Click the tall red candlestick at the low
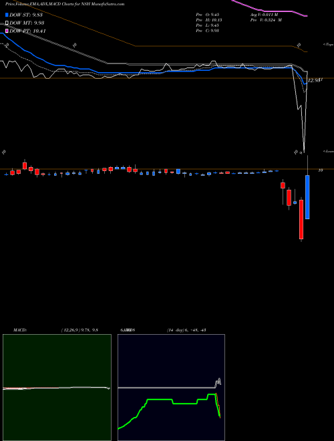 tap(301, 219)
